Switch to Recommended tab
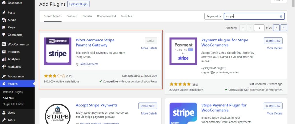The width and height of the screenshot is (295, 124). point(106,16)
